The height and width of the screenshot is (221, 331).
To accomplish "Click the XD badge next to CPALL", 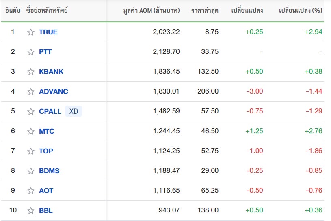I will click(x=74, y=111).
